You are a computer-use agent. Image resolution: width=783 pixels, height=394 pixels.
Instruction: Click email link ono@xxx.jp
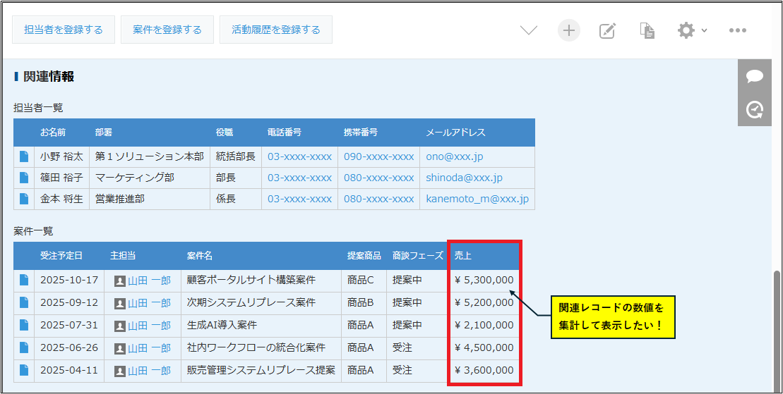(454, 156)
